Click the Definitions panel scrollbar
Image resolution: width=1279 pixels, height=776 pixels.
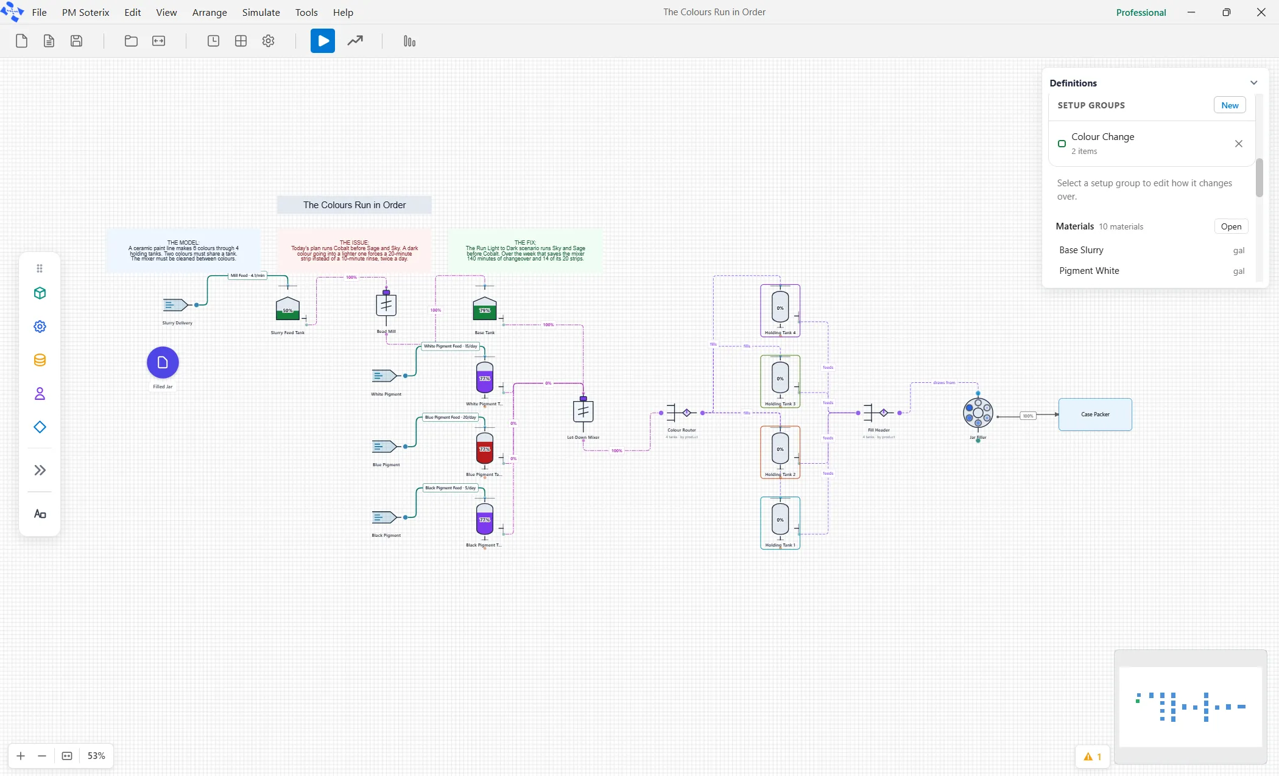(1260, 178)
